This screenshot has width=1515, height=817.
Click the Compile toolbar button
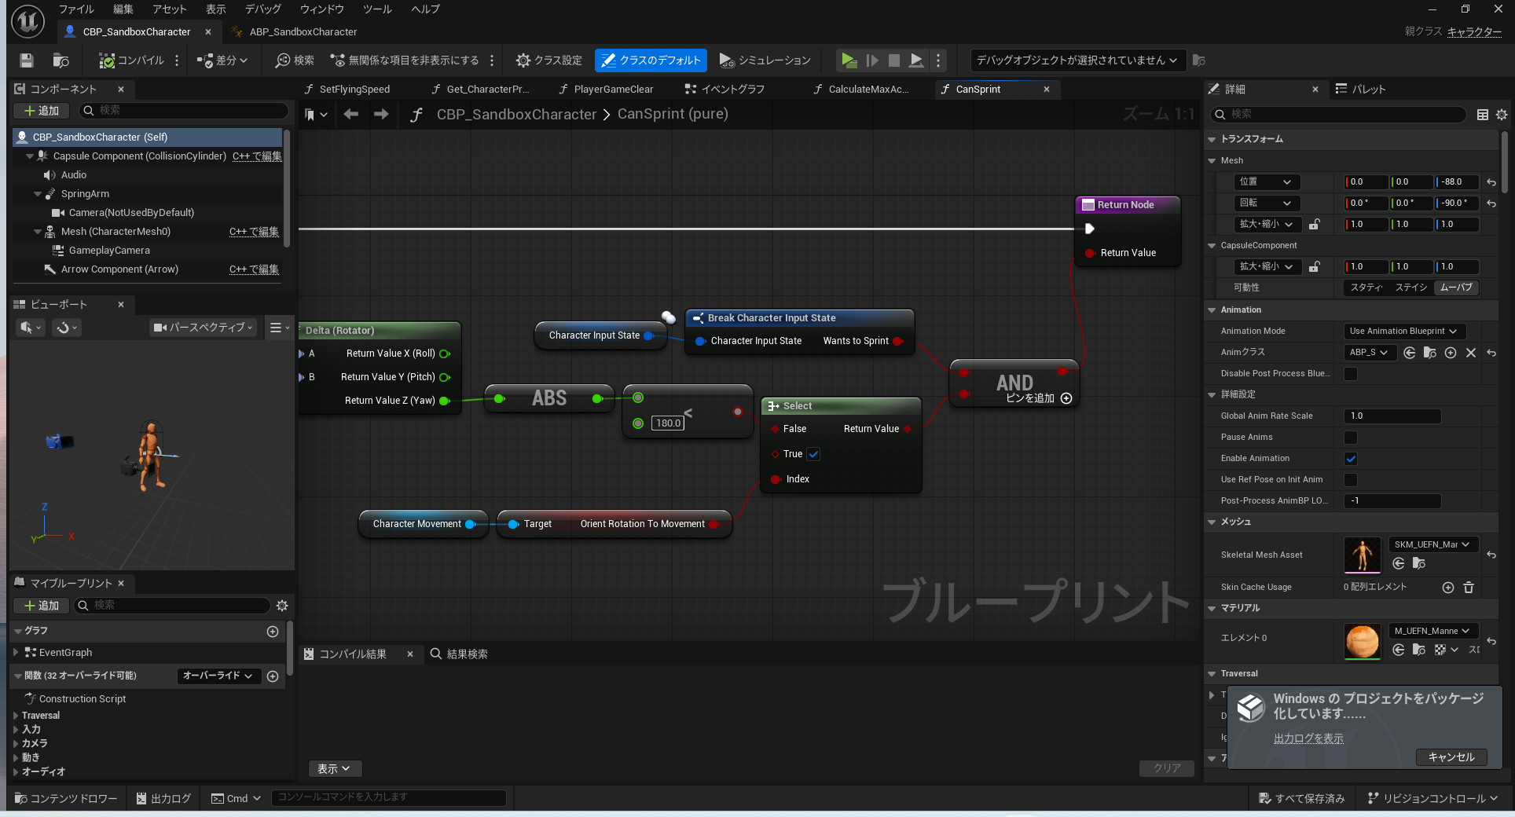tap(131, 60)
